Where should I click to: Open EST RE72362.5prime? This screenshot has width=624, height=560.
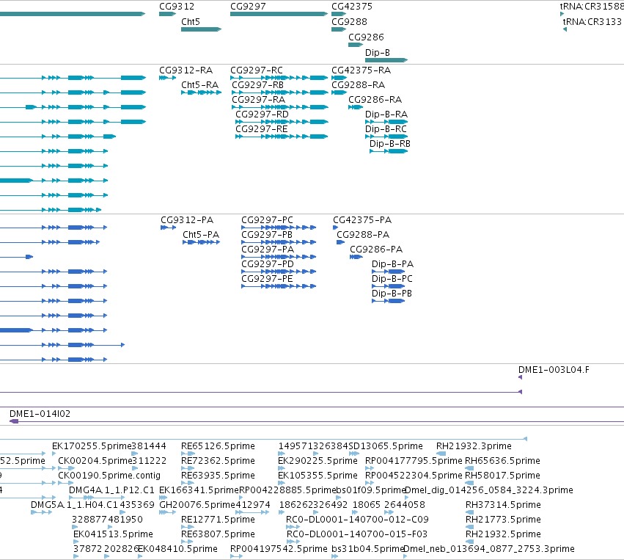click(218, 461)
